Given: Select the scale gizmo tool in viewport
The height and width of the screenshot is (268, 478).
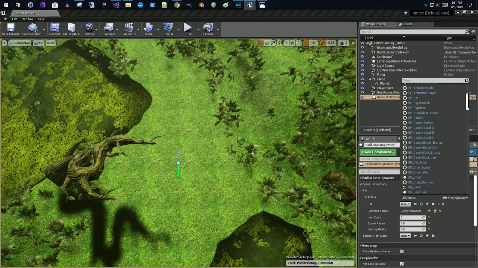Looking at the screenshot, I should (273, 43).
